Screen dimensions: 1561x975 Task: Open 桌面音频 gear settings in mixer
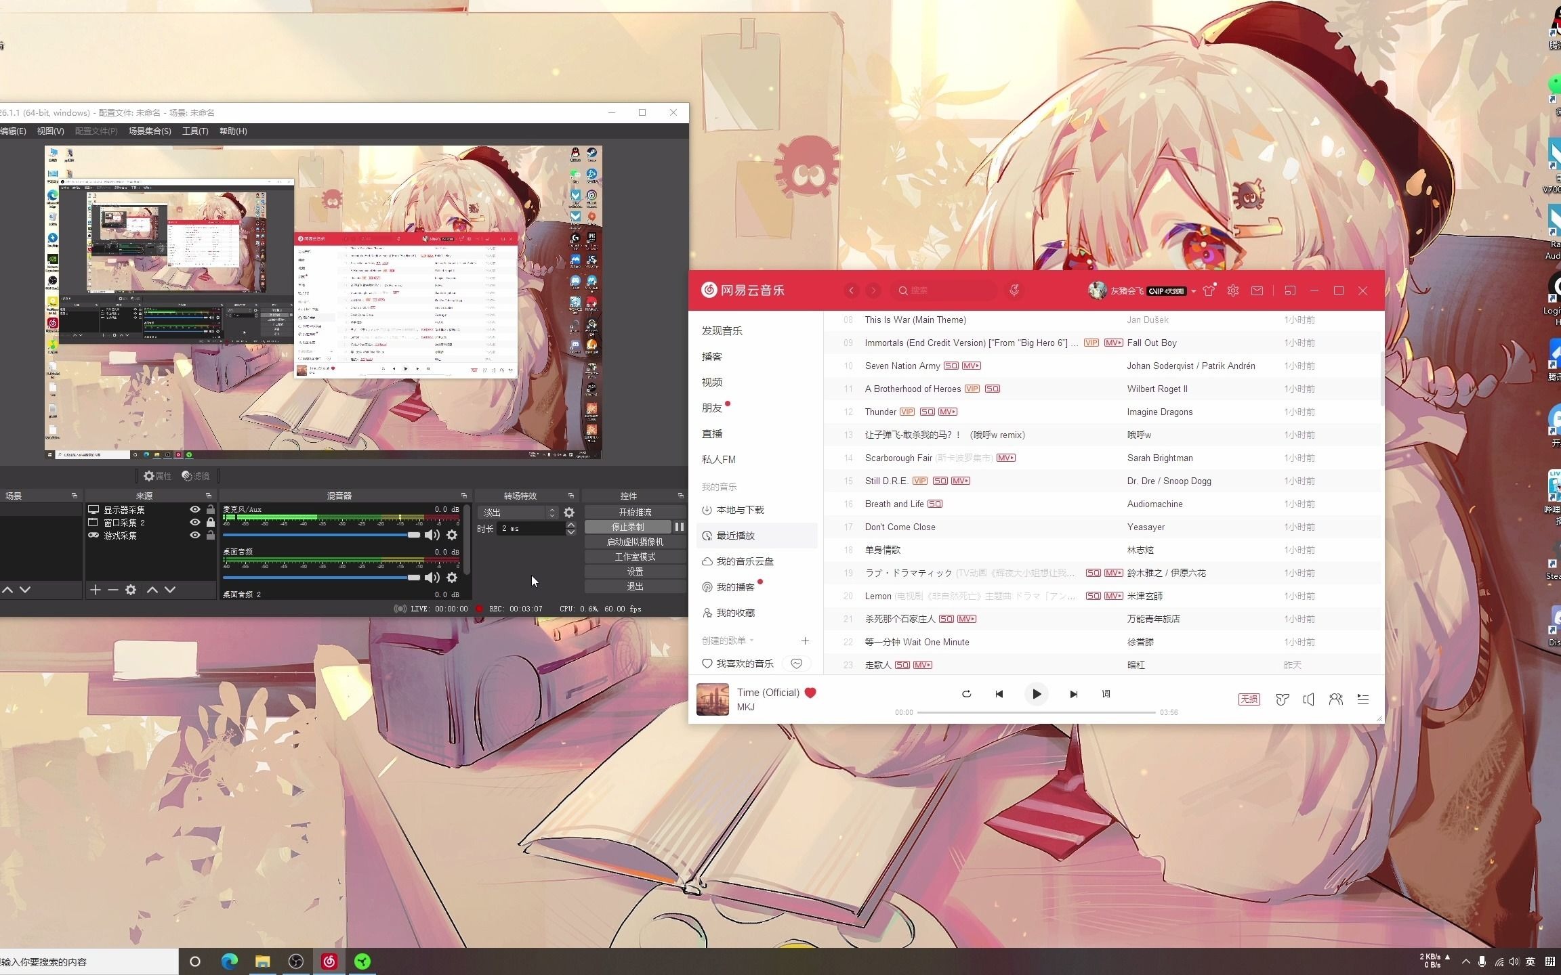point(452,578)
